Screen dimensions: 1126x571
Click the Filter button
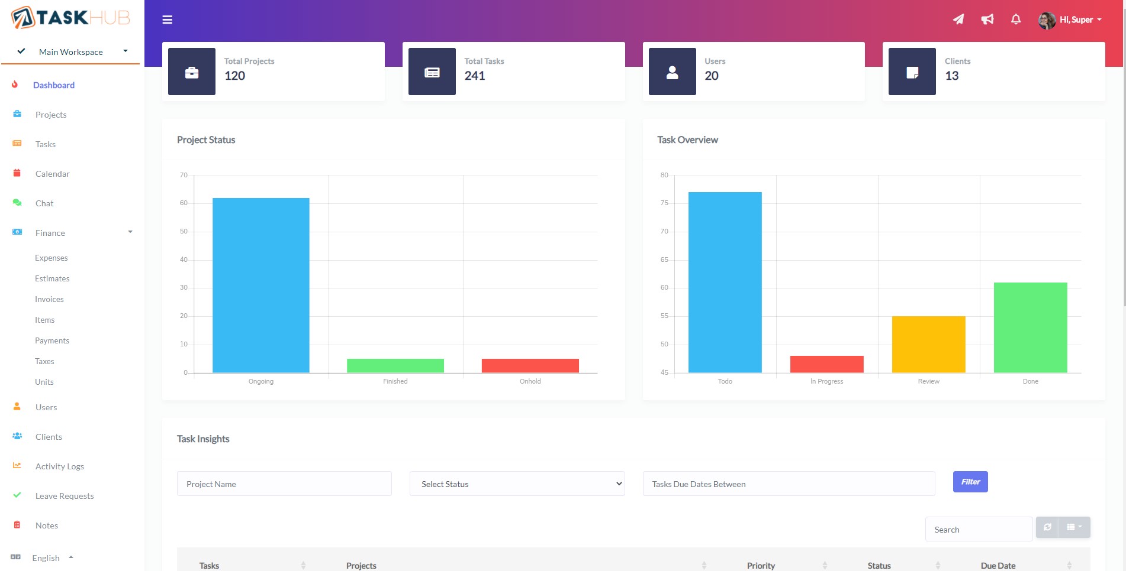click(x=970, y=482)
